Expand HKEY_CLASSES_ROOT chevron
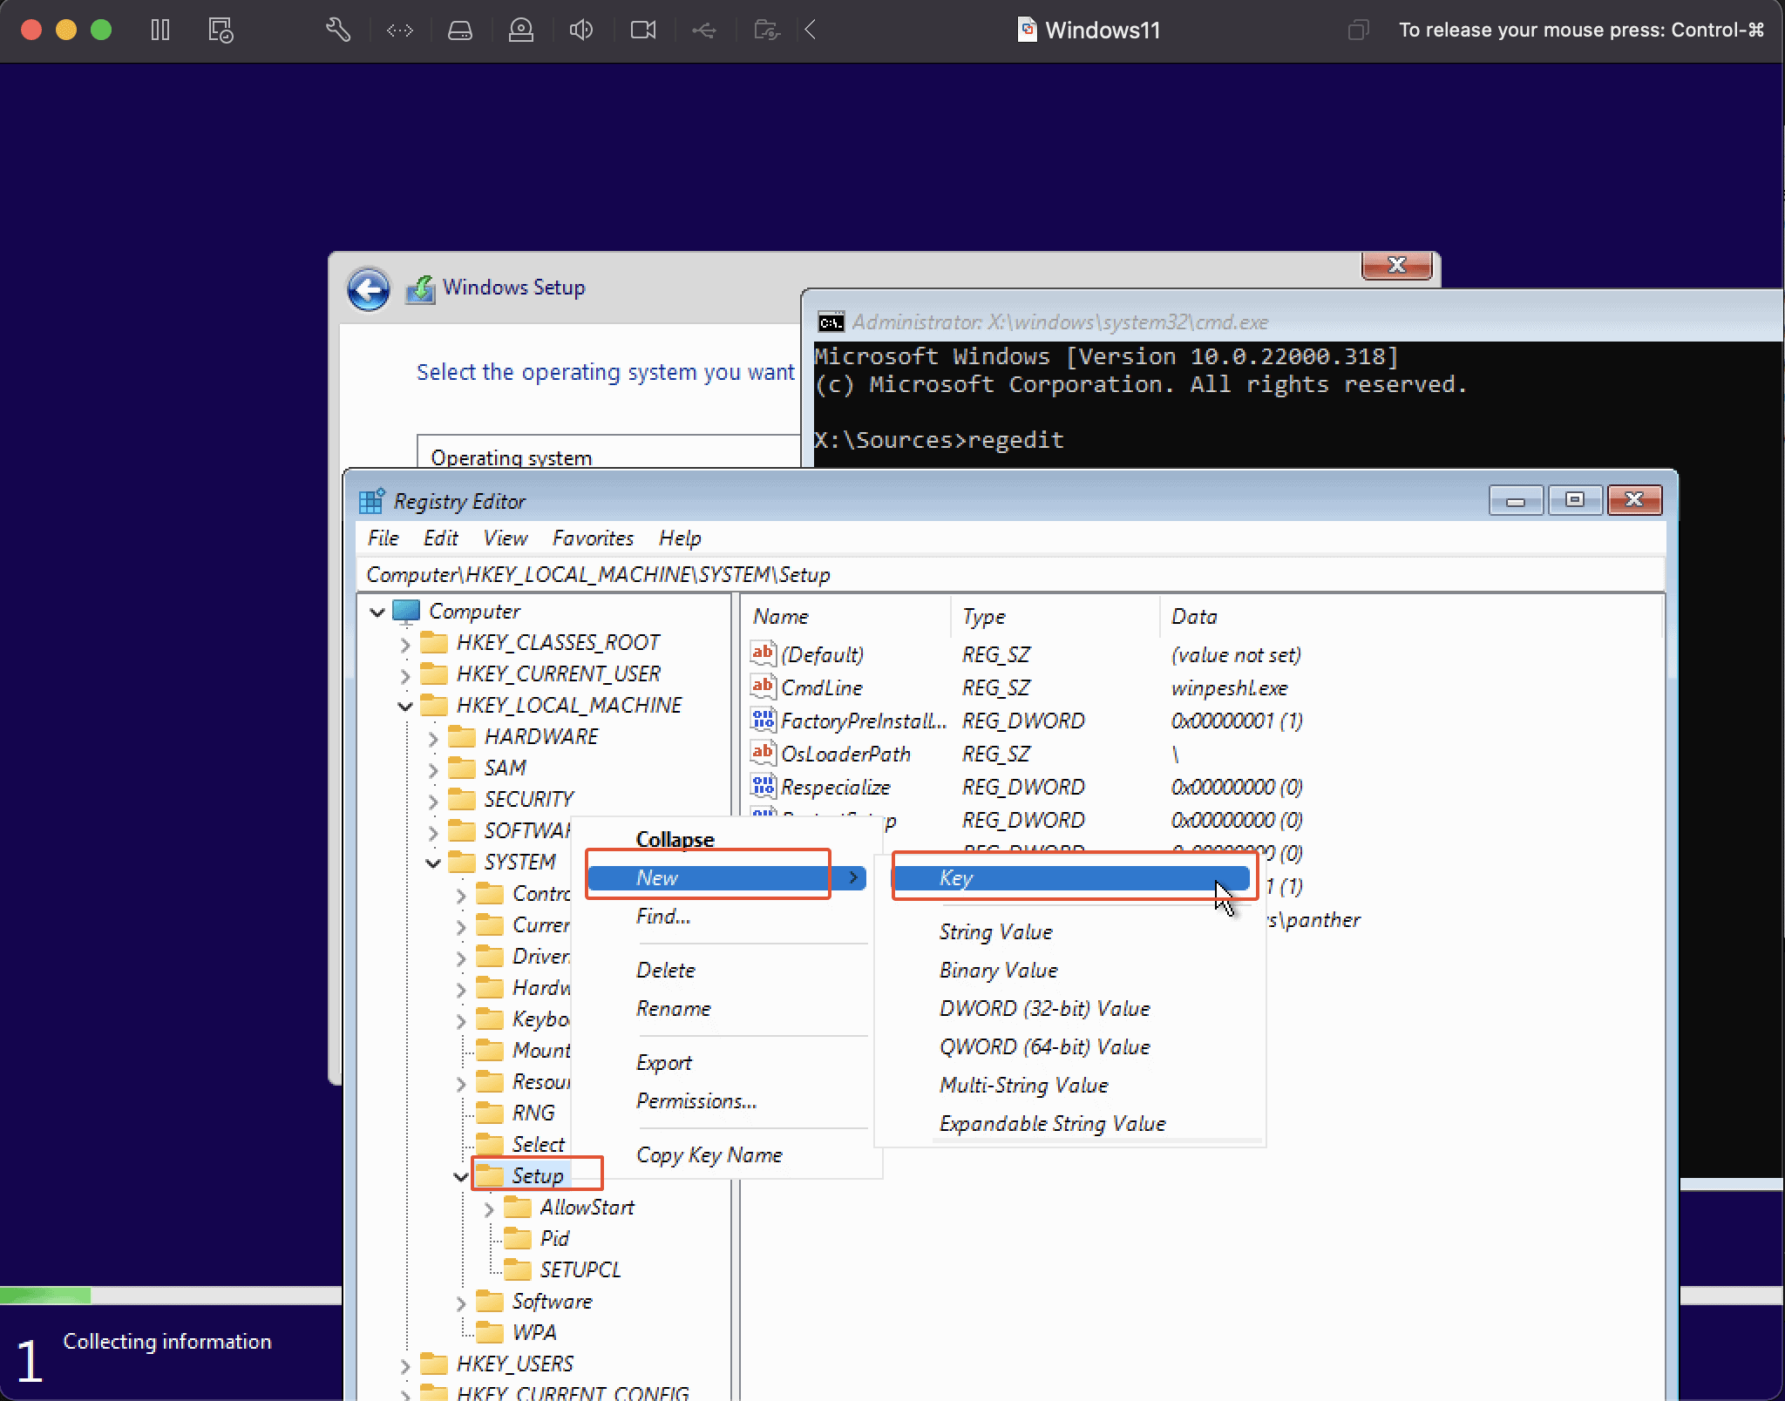The height and width of the screenshot is (1401, 1785). pyautogui.click(x=405, y=645)
